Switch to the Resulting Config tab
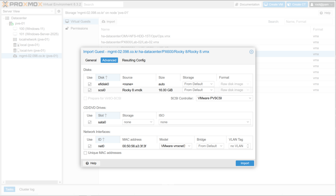Image resolution: width=336 pixels, height=196 pixels. (x=134, y=60)
